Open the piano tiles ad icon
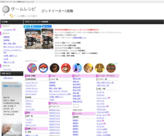 [x=77, y=68]
